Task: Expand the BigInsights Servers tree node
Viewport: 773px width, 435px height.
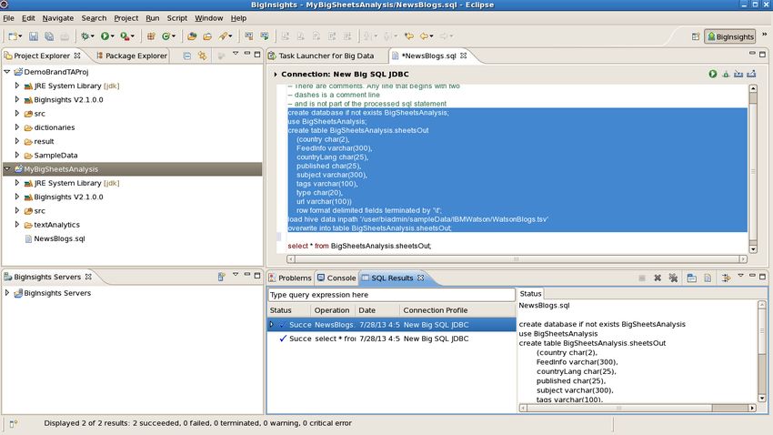Action: pos(7,293)
